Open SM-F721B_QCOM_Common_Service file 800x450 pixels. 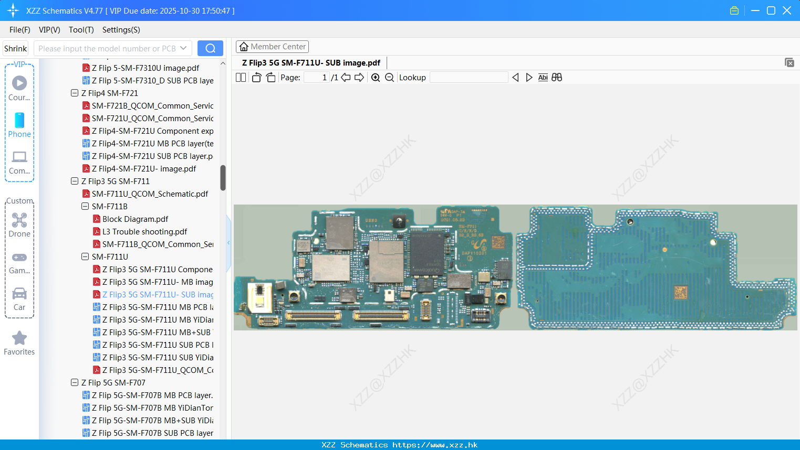click(x=152, y=105)
